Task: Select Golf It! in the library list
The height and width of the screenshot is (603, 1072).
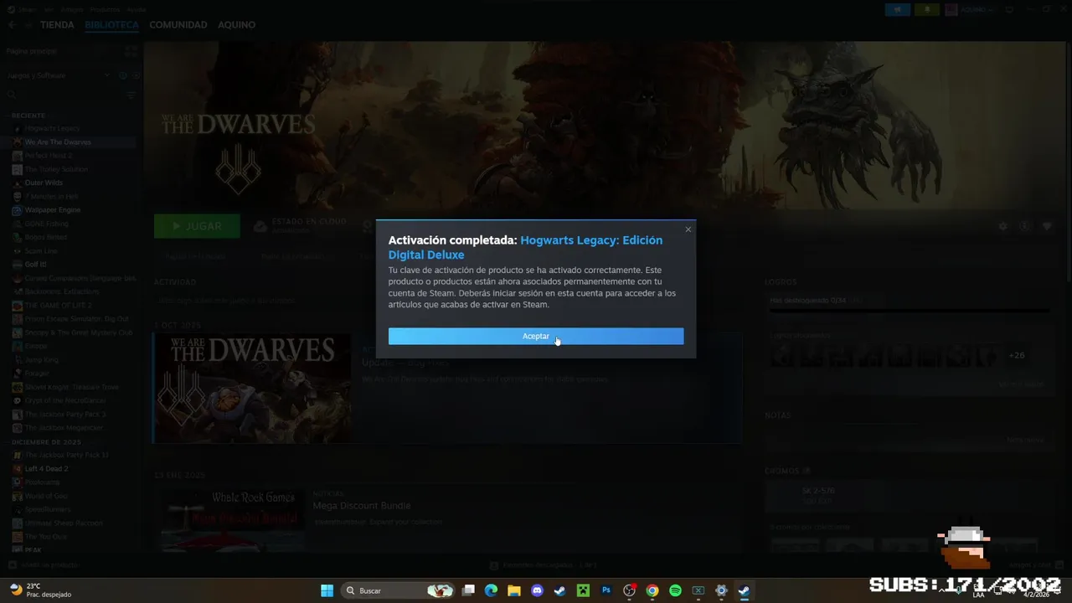Action: pos(35,265)
